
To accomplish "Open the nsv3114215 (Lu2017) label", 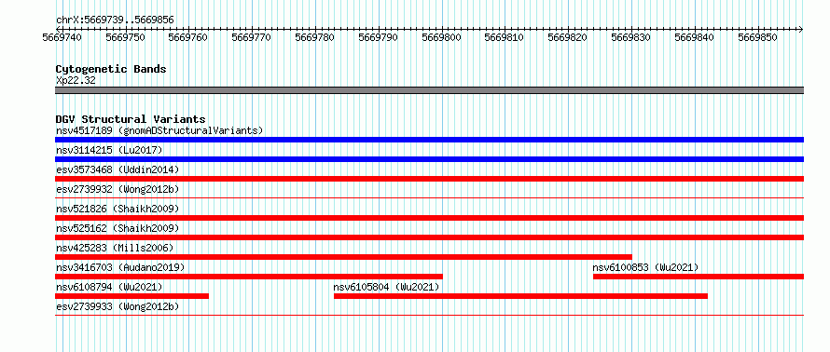I will [x=109, y=150].
